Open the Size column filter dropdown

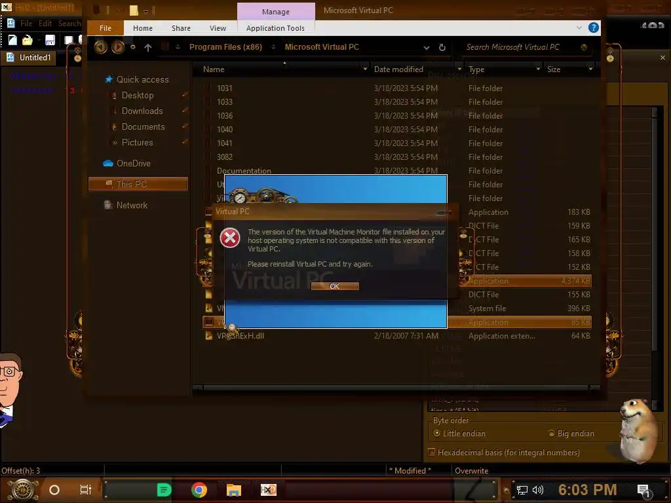pyautogui.click(x=590, y=69)
